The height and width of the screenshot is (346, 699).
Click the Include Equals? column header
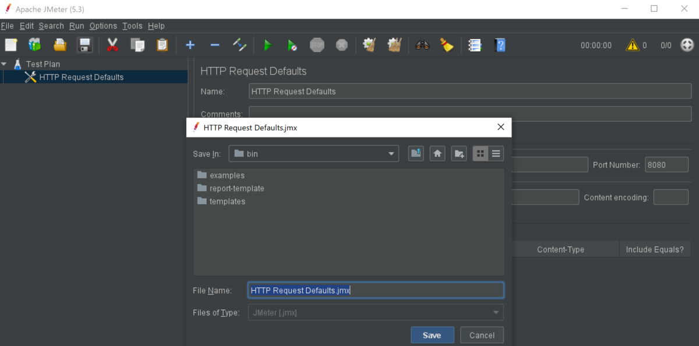[655, 249]
